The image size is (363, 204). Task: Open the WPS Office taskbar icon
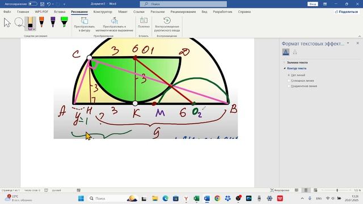[x=280, y=198]
